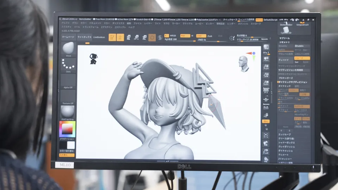Open the Texture Off selector
338x190 pixels.
pos(68,97)
